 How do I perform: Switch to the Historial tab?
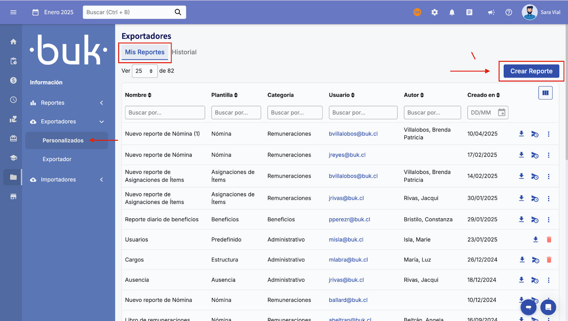(184, 52)
